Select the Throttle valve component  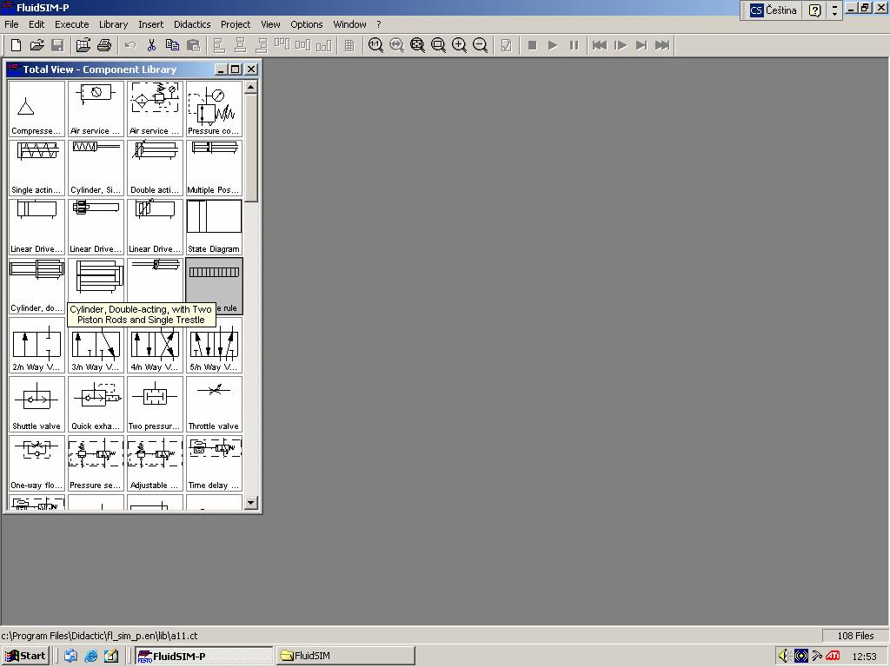click(x=214, y=404)
